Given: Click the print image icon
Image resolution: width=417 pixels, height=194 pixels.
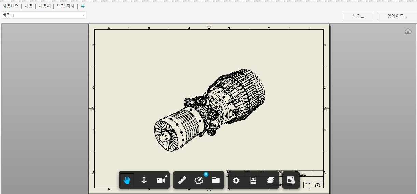Looking at the screenshot, I should (x=291, y=180).
